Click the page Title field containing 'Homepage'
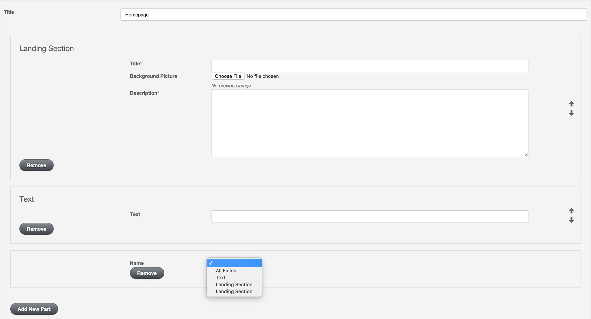This screenshot has height=319, width=591. pos(353,14)
